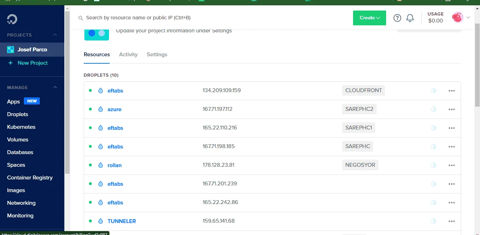Open Volumes in the sidebar
The image size is (480, 235).
[18, 140]
